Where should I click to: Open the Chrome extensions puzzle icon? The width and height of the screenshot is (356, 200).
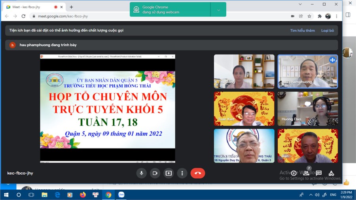coord(318,16)
